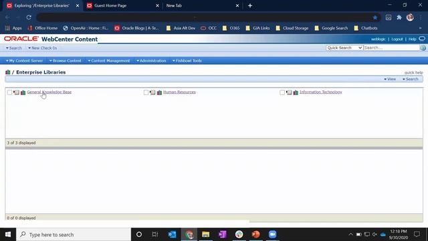
Task: Open the Administration menu
Action: [151, 61]
